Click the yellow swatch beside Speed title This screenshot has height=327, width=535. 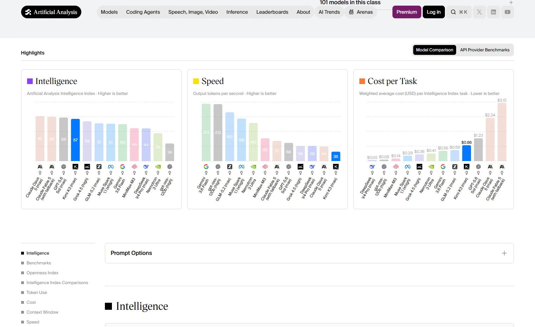[x=196, y=81]
